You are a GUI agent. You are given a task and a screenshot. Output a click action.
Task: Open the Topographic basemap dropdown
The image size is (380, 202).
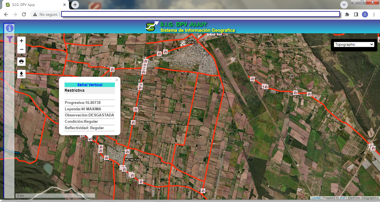[354, 44]
